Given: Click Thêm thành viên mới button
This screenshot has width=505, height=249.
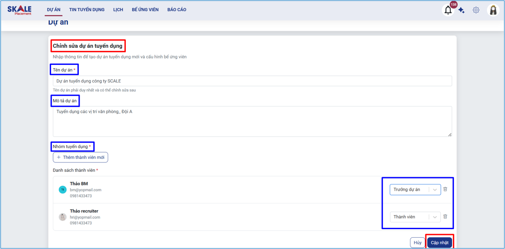Looking at the screenshot, I should coord(81,157).
